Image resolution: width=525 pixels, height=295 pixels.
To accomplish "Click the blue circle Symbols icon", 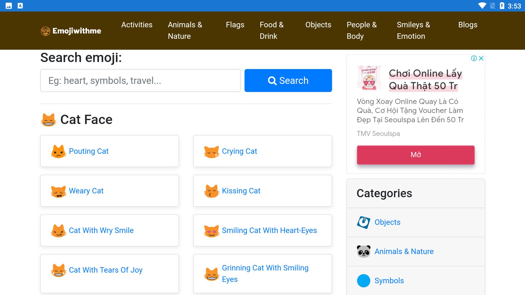I will click(x=364, y=281).
